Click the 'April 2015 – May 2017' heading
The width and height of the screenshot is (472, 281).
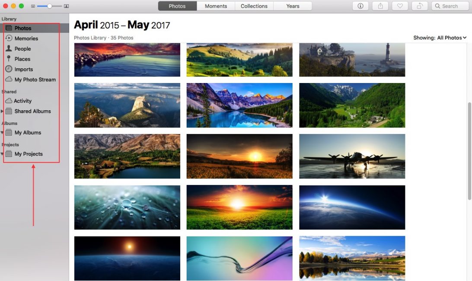coord(122,25)
